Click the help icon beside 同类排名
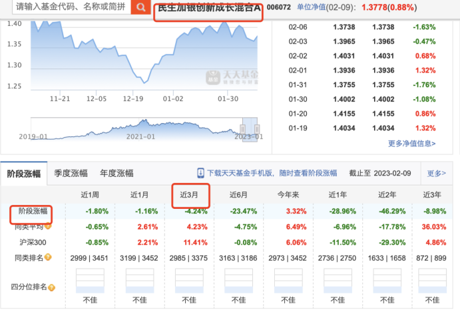This screenshot has width=460, height=310. click(48, 257)
